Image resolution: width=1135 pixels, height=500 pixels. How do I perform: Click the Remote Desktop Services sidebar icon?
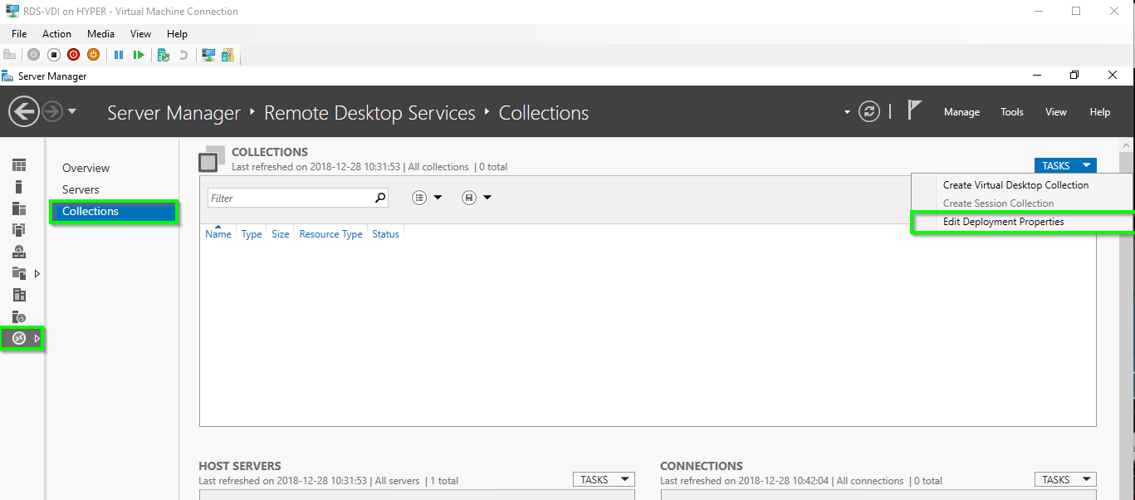tap(19, 338)
